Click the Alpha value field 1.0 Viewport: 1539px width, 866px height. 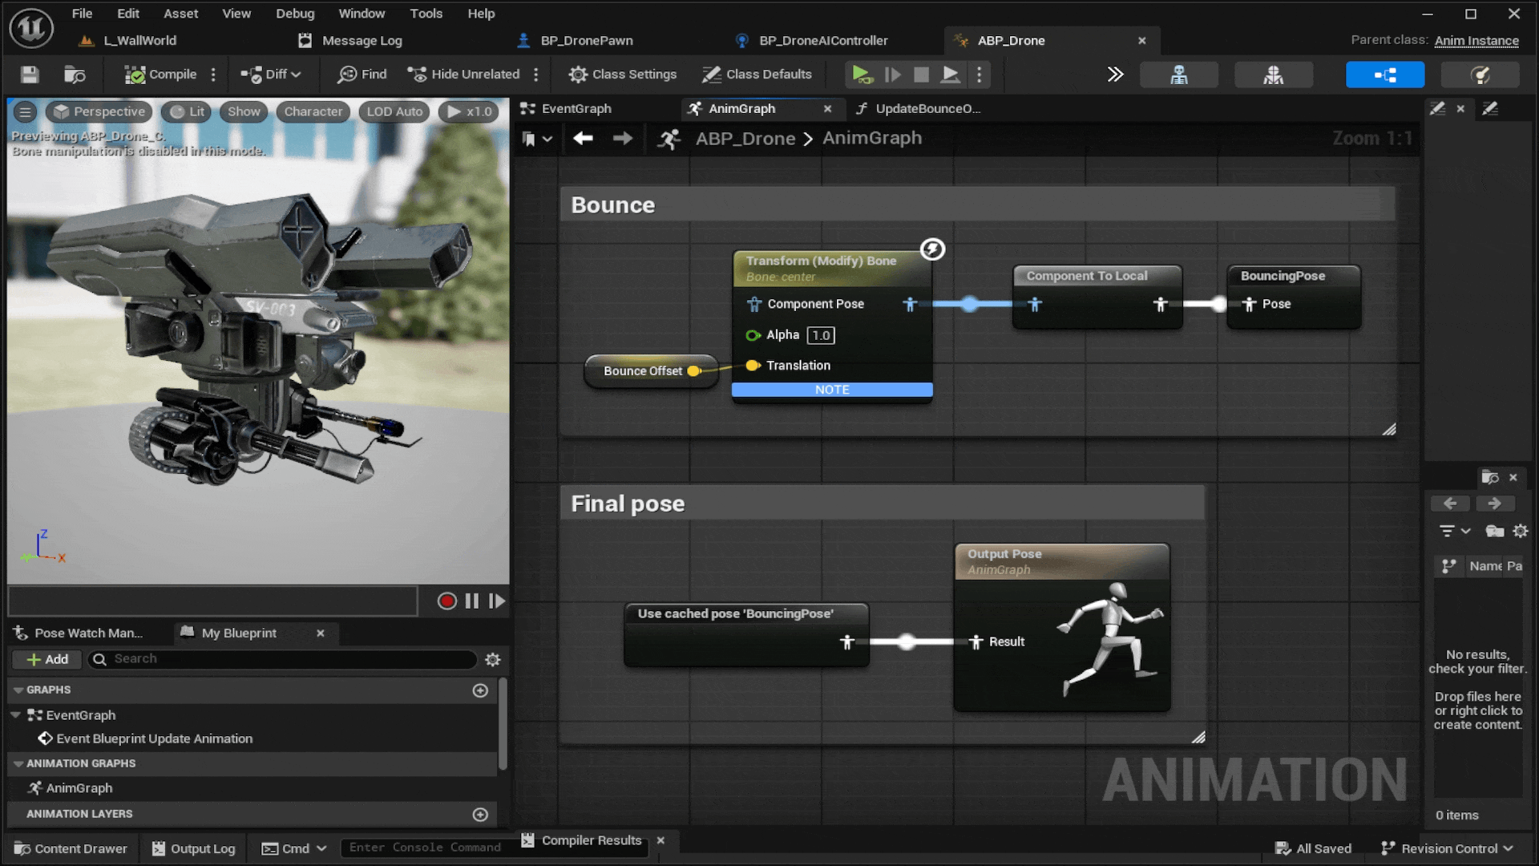tap(821, 335)
